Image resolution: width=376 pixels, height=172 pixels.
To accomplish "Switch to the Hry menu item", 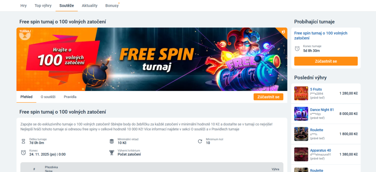I will pyautogui.click(x=23, y=6).
